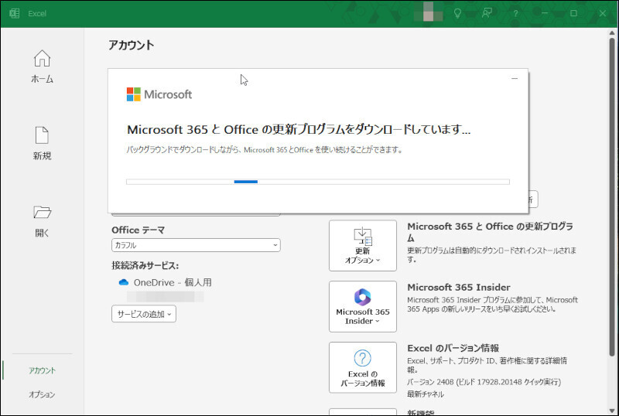Minimize the Excel window
This screenshot has height=416, width=619.
pos(545,13)
